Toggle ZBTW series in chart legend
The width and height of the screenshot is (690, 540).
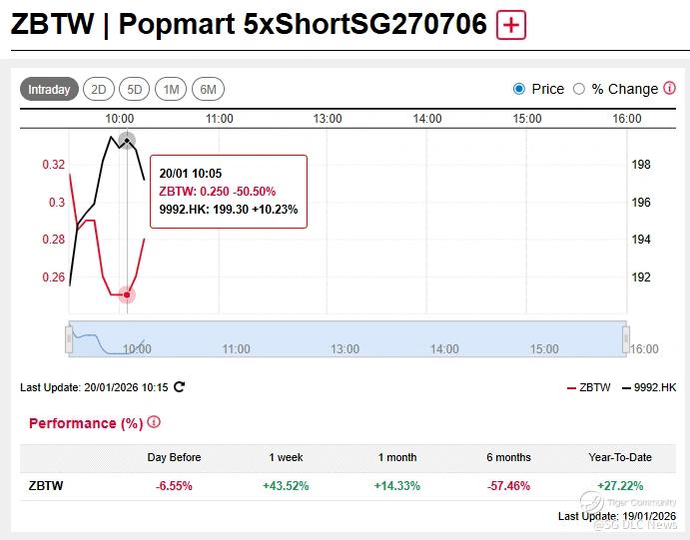(x=588, y=387)
